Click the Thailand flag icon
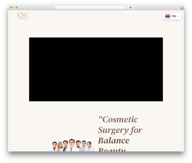 pyautogui.click(x=167, y=16)
